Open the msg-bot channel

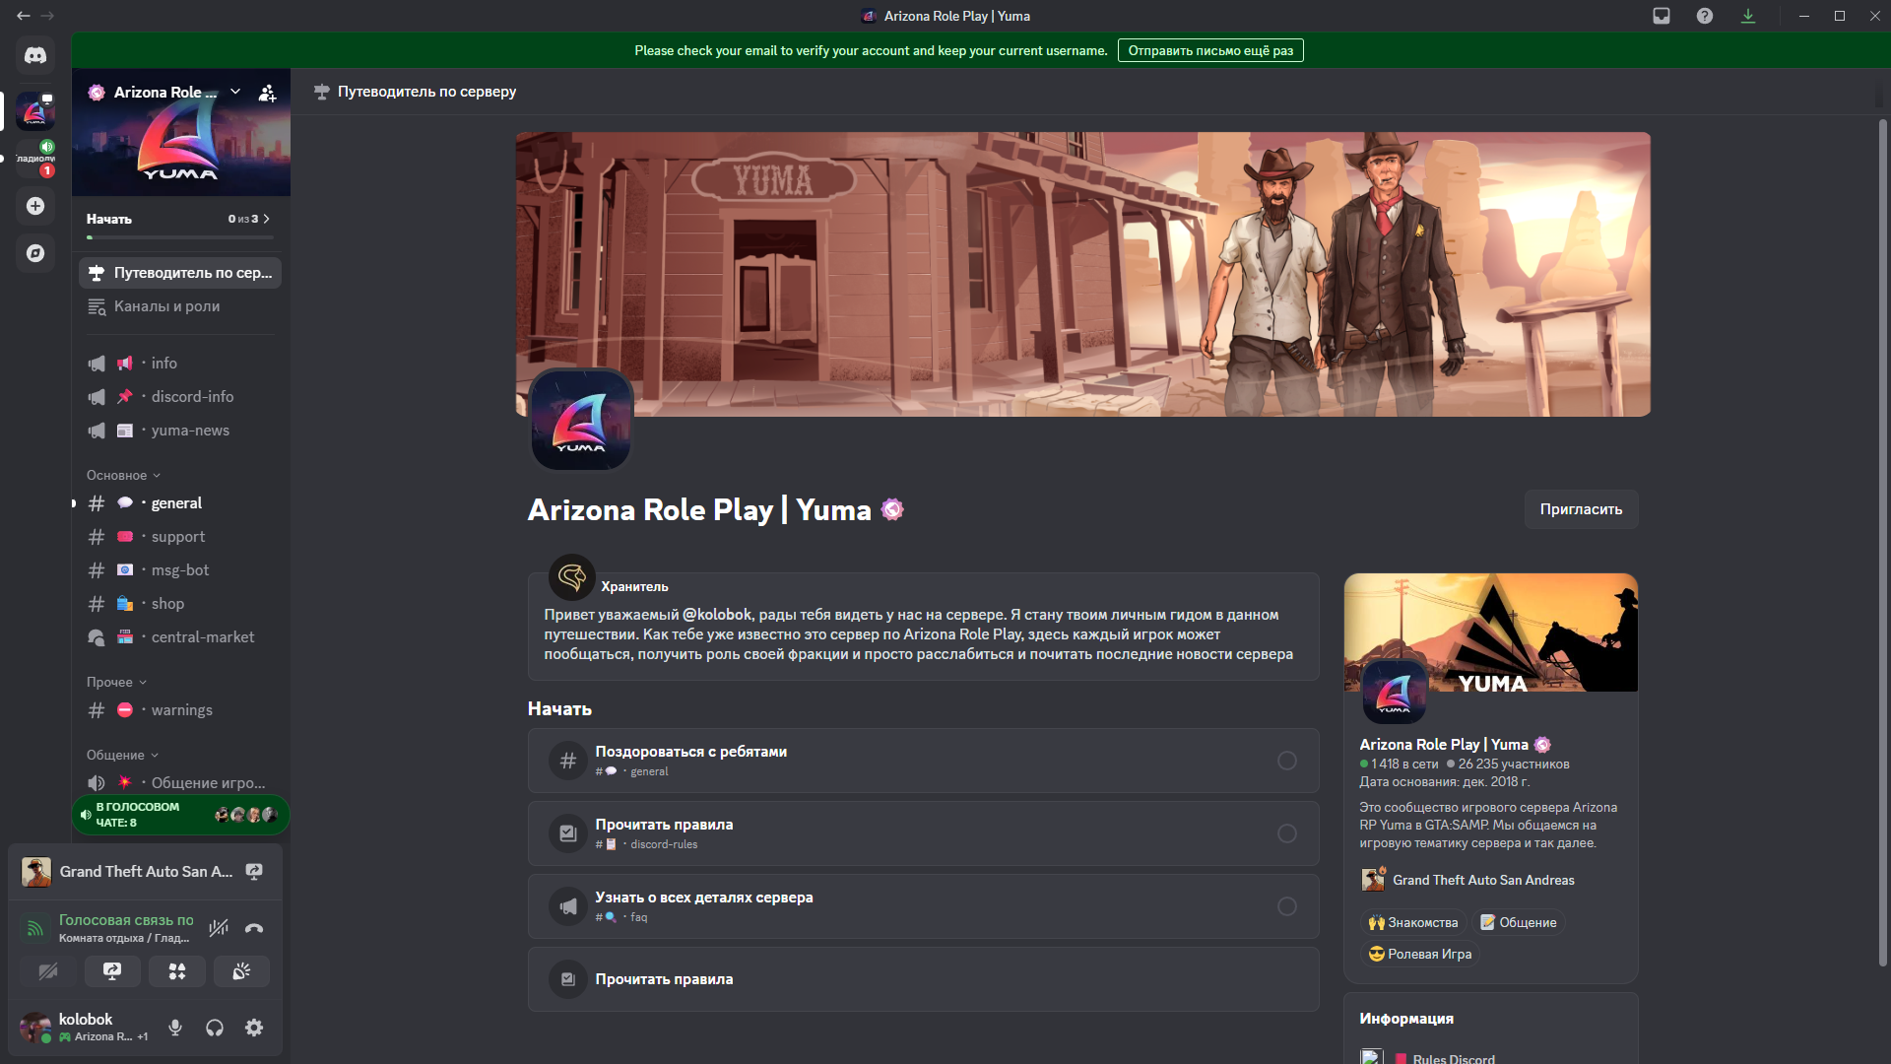coord(180,570)
